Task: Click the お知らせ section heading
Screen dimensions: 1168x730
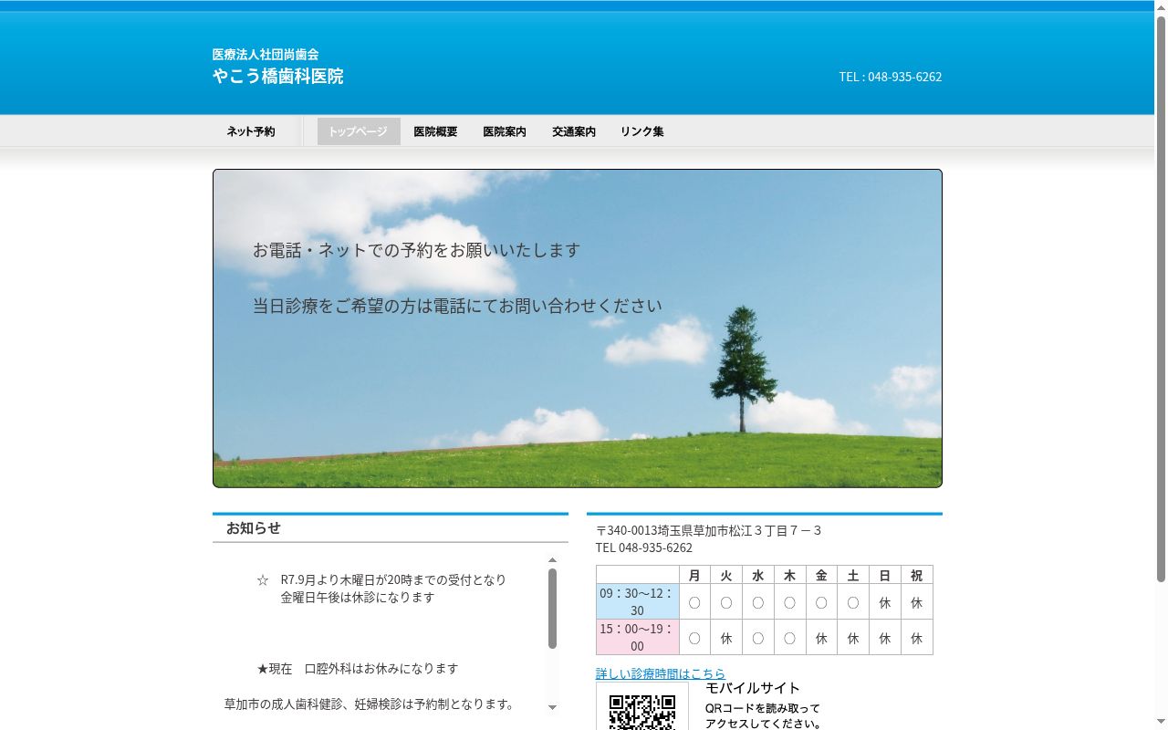Action: [x=254, y=528]
